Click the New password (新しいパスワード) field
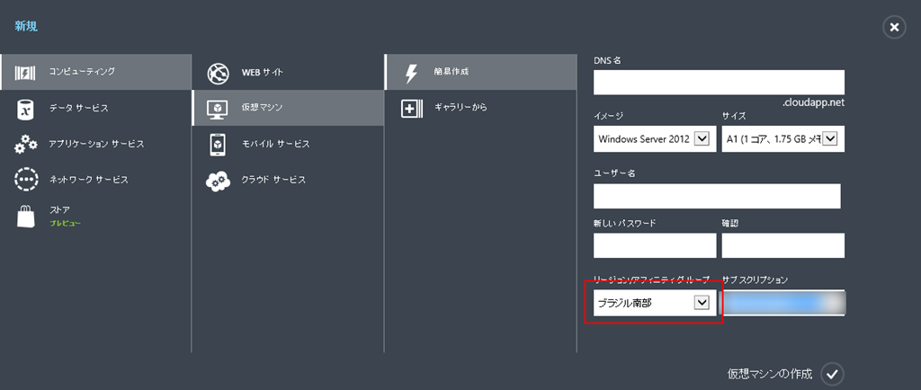Viewport: 921px width, 390px height. click(655, 245)
